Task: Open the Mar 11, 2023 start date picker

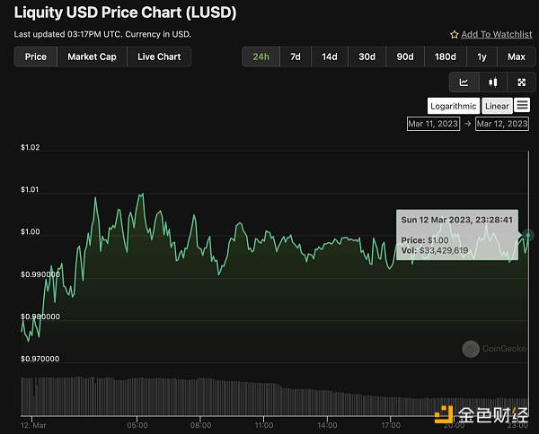Action: point(435,124)
